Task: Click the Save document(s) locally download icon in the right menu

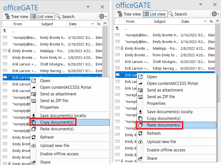Action: tap(140, 112)
